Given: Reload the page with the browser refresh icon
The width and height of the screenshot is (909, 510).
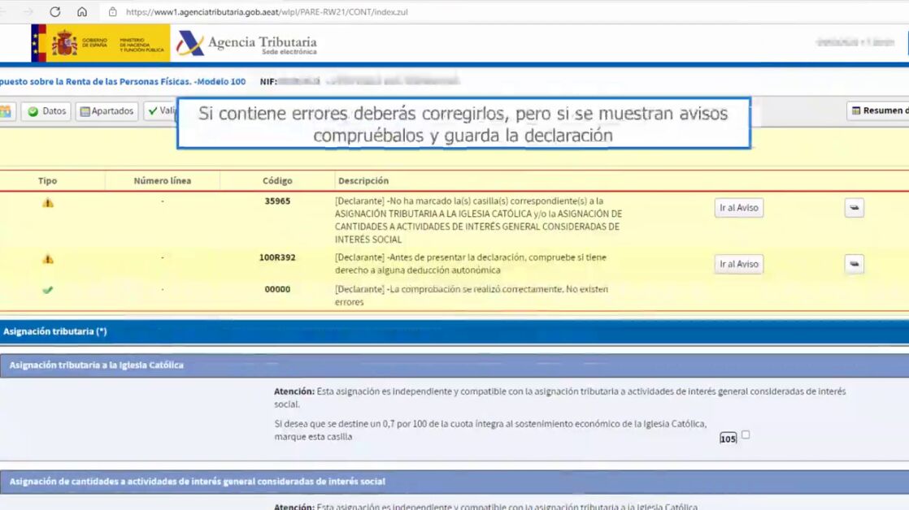Looking at the screenshot, I should (x=55, y=12).
